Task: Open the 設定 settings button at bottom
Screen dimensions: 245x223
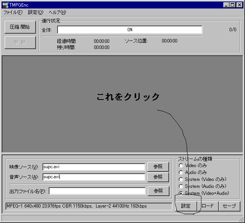Action: pyautogui.click(x=186, y=206)
